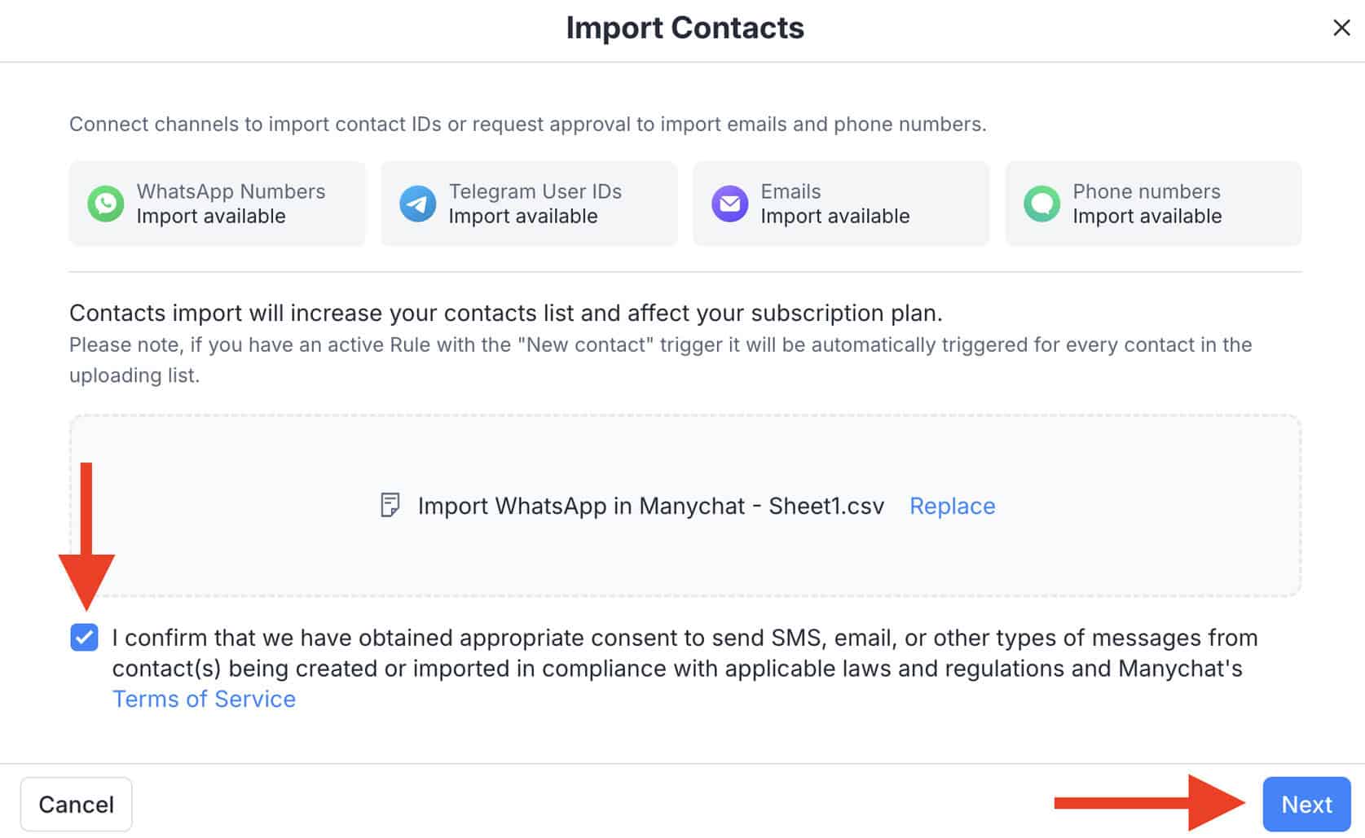Click the WhatsApp icon in Numbers card
The height and width of the screenshot is (838, 1365).
(106, 204)
